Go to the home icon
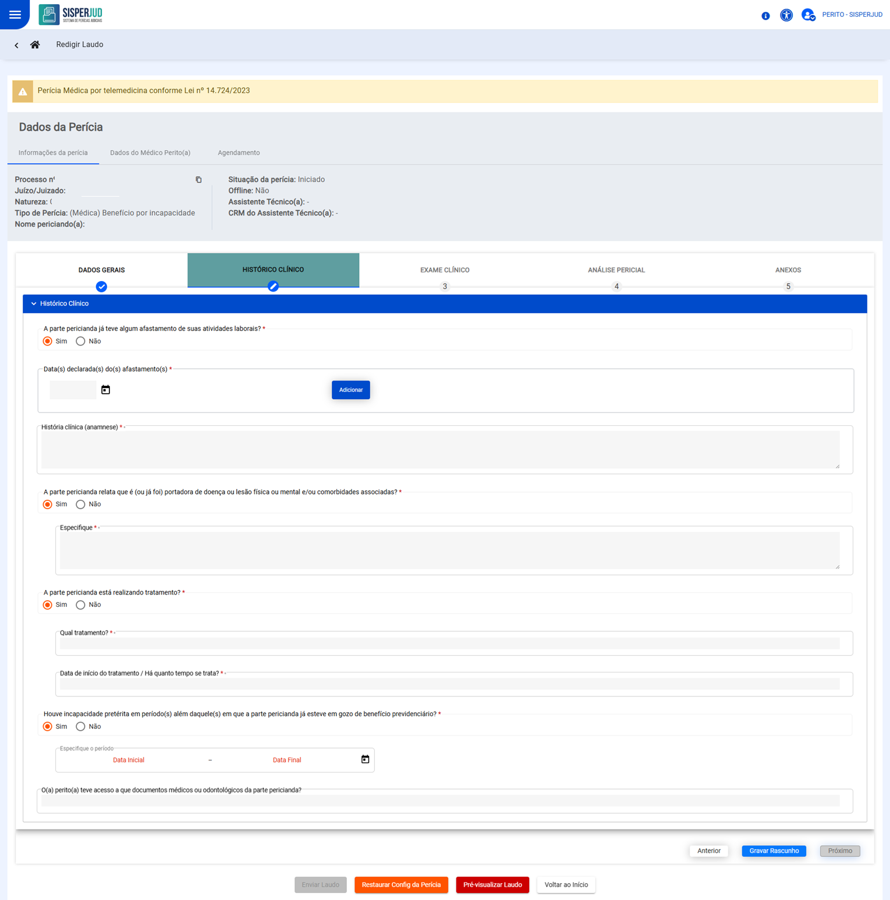The image size is (890, 900). (35, 45)
